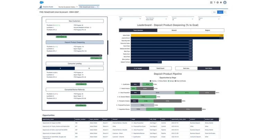The height and width of the screenshot is (139, 266).
Task: Click the 6 - Proposal/Price Quote bar
Action: (142, 105)
